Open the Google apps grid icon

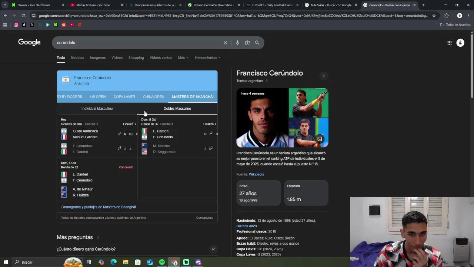coord(450,43)
